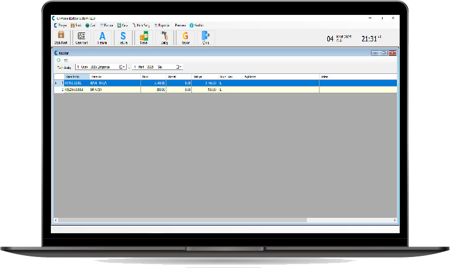450x268 pixels.
Task: Refresh the Kasalar list with green icon
Action: coord(59,60)
